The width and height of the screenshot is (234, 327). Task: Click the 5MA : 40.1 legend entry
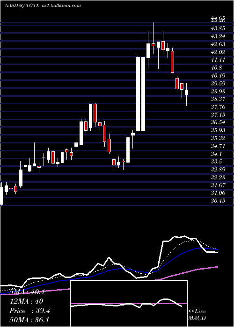(27, 292)
